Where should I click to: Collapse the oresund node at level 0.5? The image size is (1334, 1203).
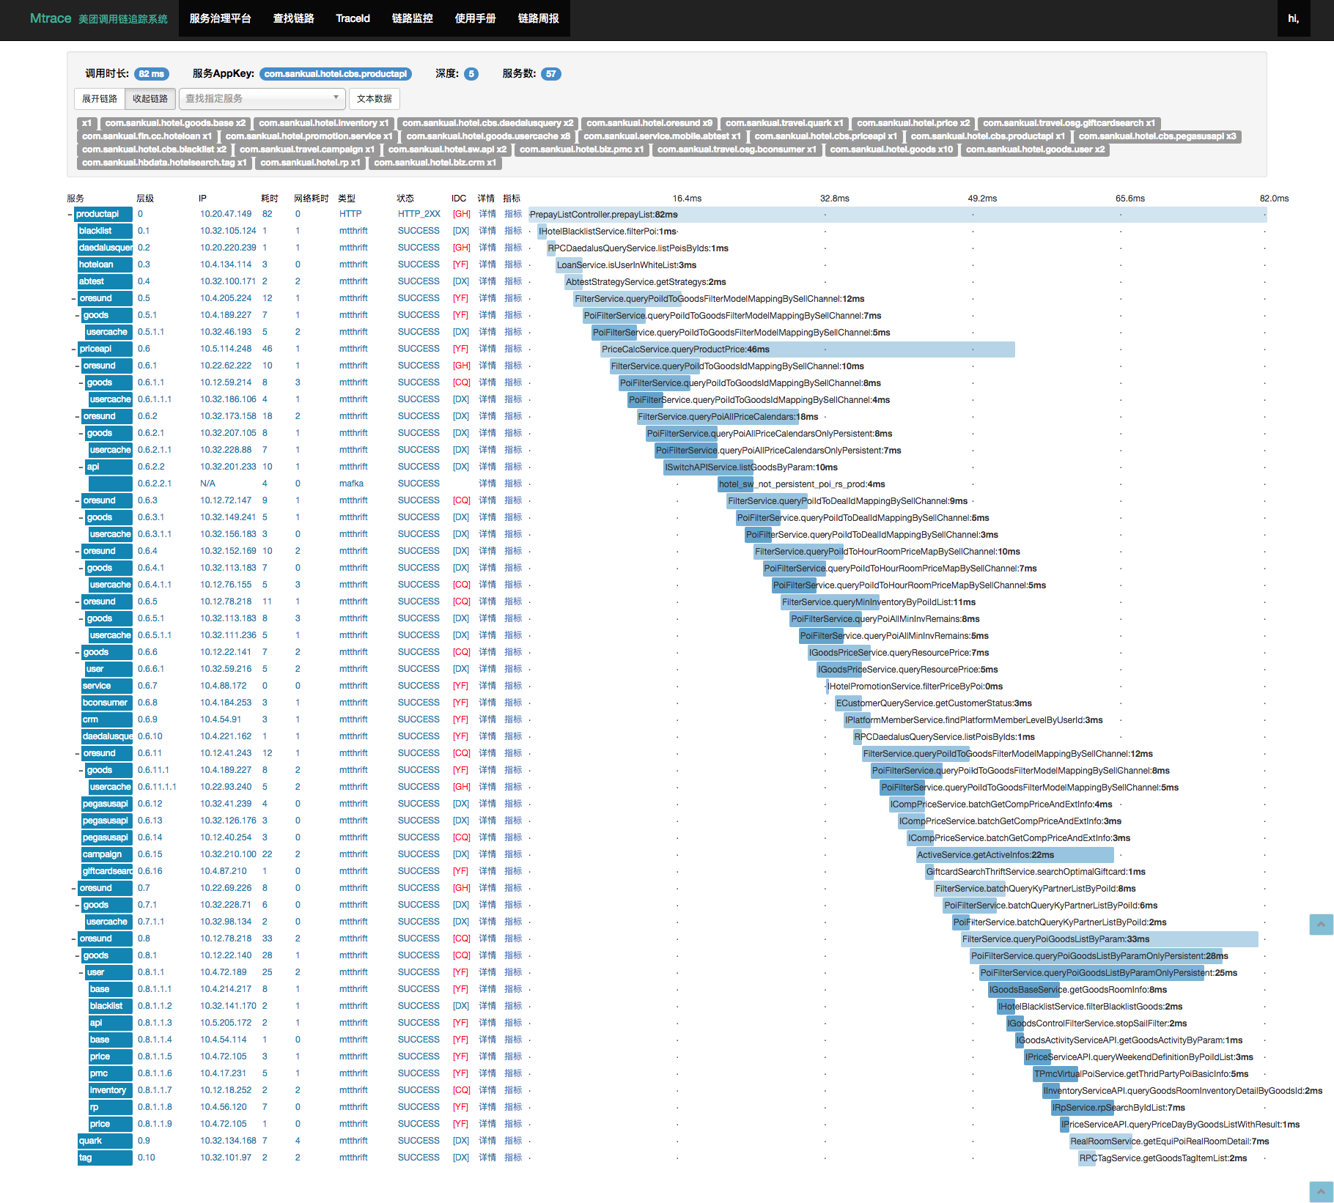73,299
